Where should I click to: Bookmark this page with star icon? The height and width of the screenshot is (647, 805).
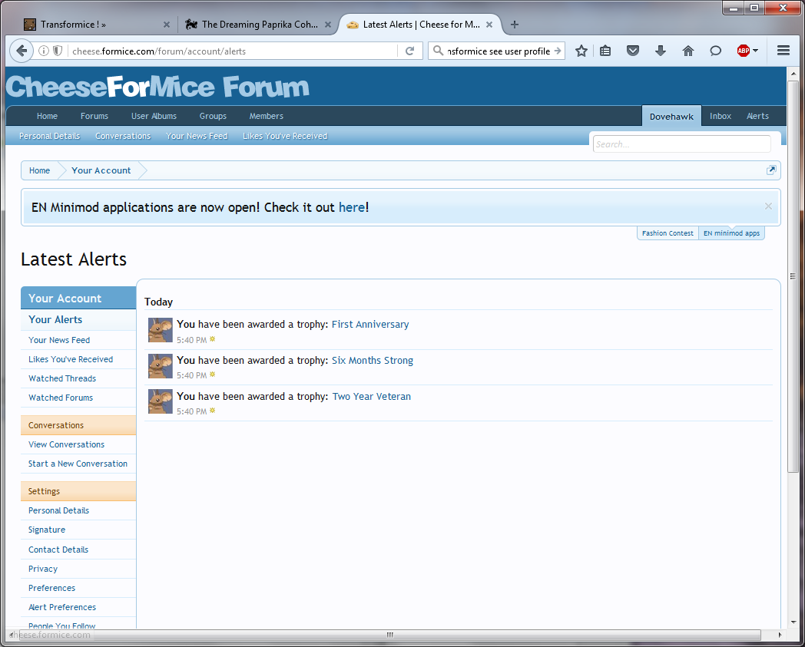point(581,51)
